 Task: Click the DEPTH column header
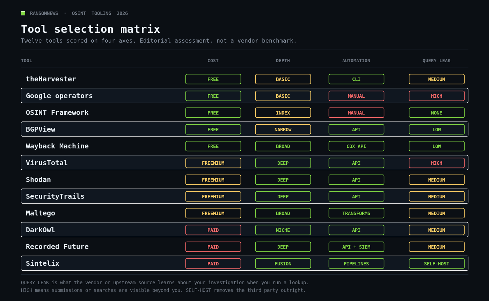(283, 61)
